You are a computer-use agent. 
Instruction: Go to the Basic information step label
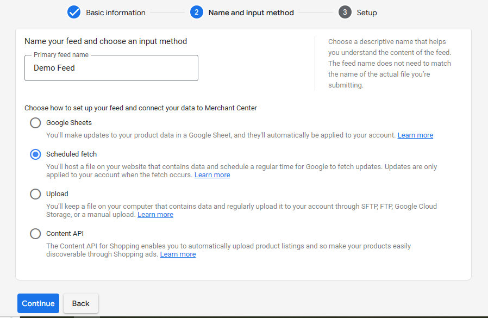click(116, 13)
